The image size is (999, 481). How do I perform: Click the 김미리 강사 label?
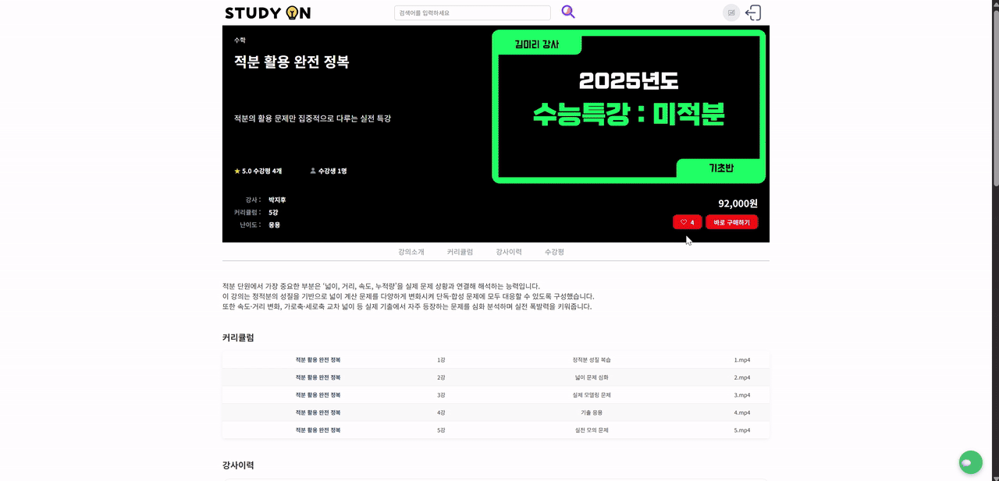536,44
